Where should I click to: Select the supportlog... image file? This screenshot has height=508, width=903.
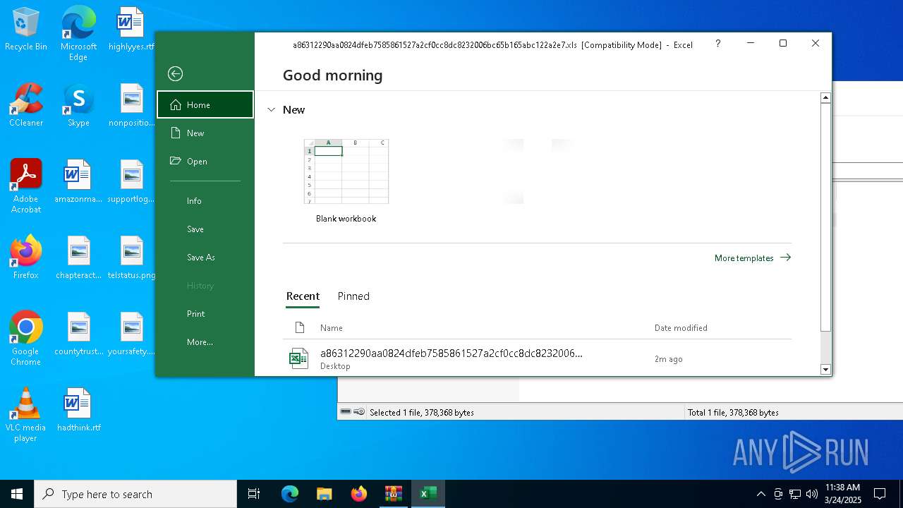(x=131, y=181)
